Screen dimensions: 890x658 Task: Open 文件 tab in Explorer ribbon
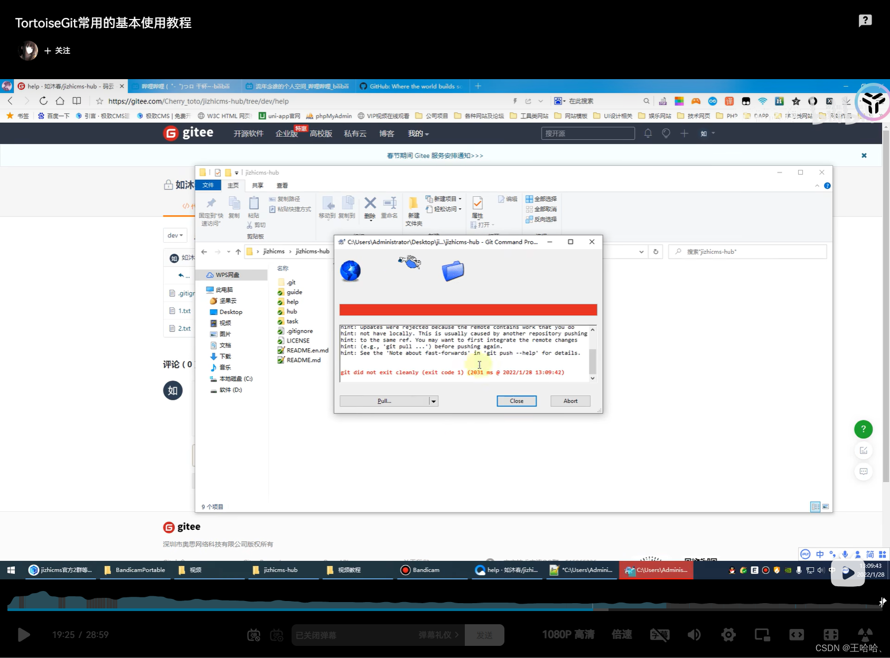coord(208,185)
